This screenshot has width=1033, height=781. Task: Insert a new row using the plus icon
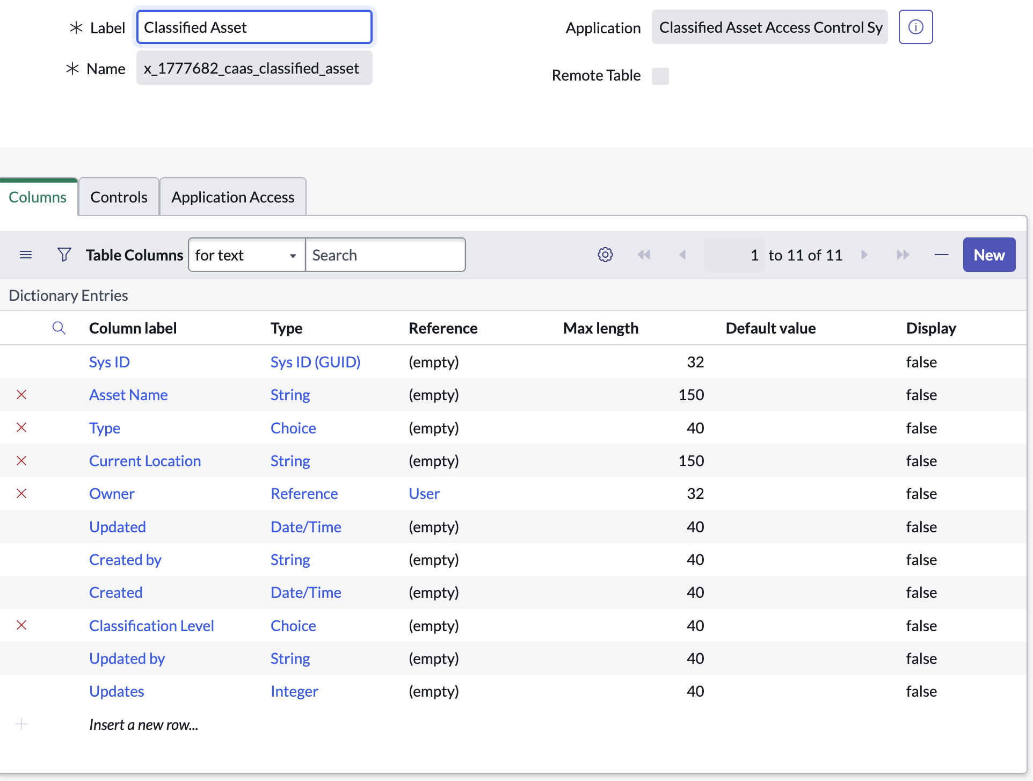(x=21, y=724)
